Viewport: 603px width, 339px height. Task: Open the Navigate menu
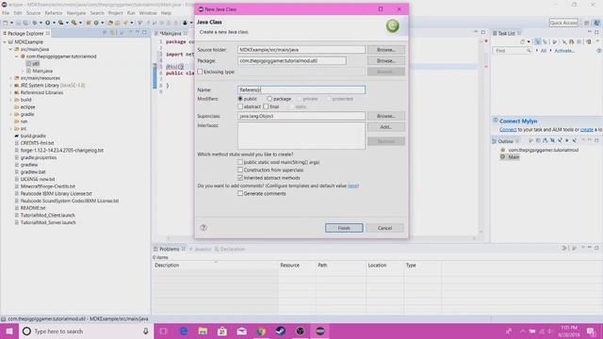click(x=76, y=13)
